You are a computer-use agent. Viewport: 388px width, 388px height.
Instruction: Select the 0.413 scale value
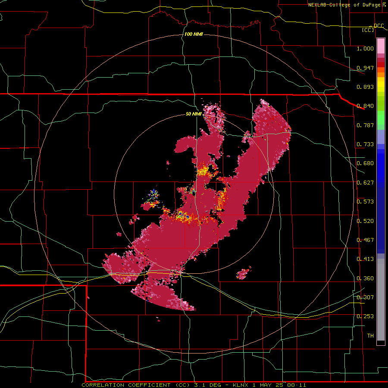(365, 259)
